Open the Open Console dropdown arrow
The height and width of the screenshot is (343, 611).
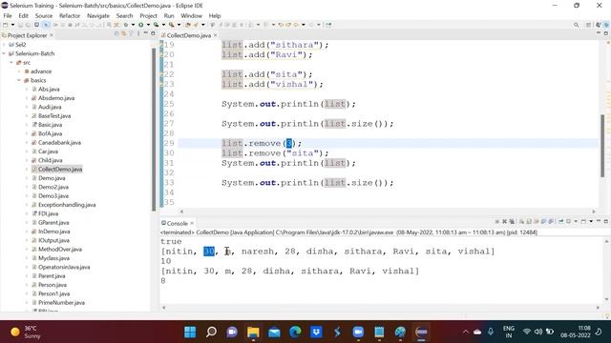pyautogui.click(x=591, y=221)
